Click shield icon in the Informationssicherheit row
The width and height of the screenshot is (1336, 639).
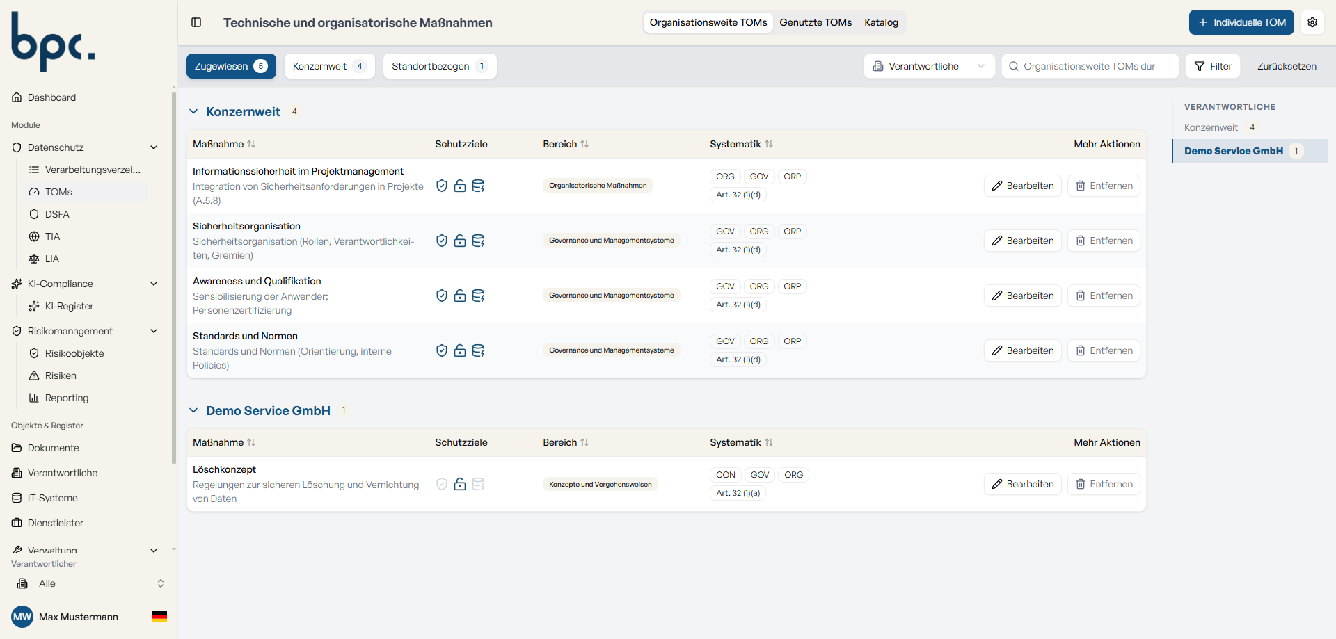442,186
